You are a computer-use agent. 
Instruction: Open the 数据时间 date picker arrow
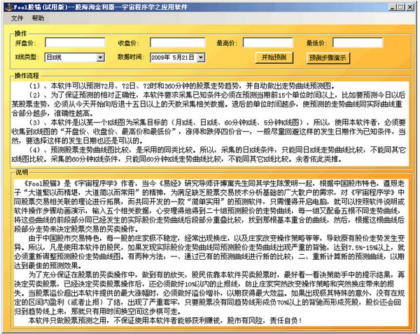tap(201, 57)
